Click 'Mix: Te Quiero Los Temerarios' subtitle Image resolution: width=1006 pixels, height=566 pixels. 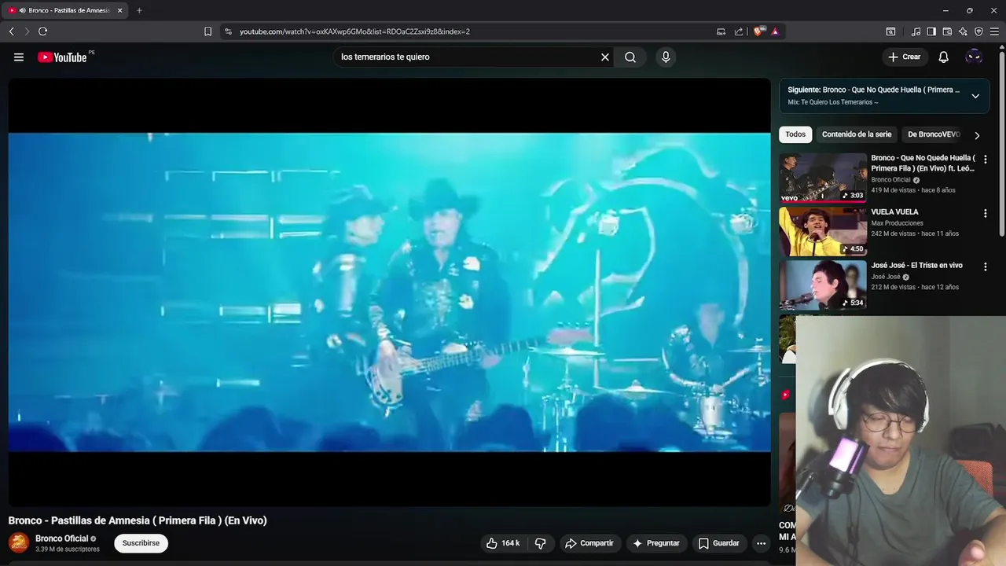click(x=833, y=102)
